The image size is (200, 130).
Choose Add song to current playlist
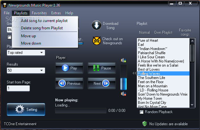pos(44,21)
